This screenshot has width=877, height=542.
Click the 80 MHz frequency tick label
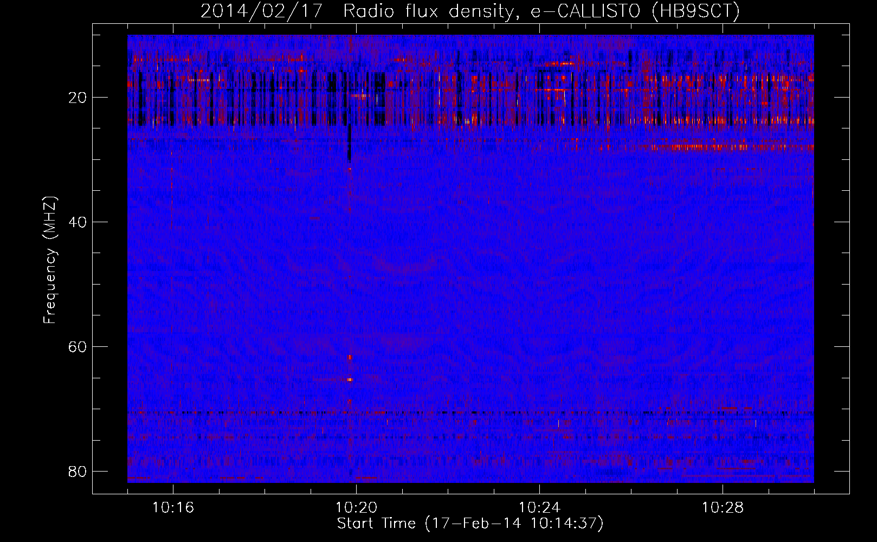click(78, 471)
